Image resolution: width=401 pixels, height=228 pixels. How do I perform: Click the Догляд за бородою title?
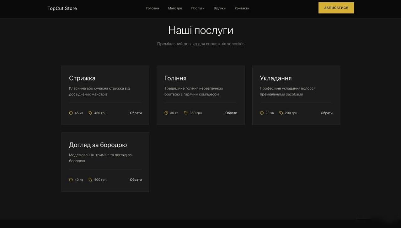(98, 145)
